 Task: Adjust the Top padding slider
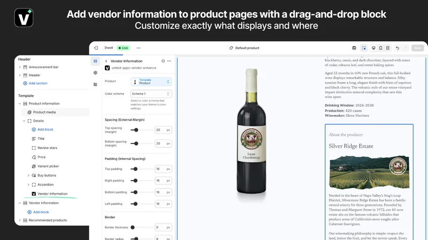coord(135,169)
